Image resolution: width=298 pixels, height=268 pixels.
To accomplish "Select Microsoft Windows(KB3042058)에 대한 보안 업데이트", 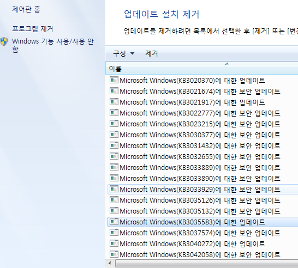I will click(x=200, y=255).
